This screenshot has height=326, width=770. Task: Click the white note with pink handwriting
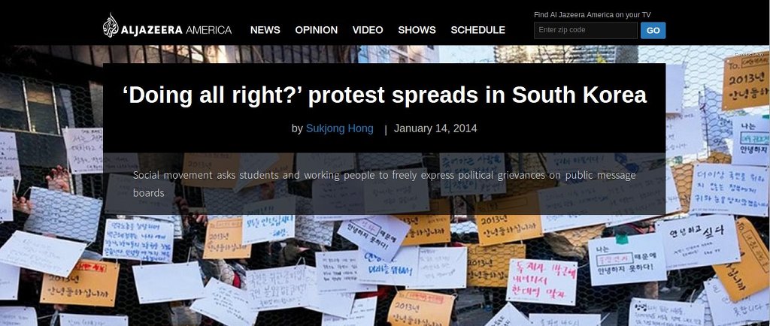point(541,282)
